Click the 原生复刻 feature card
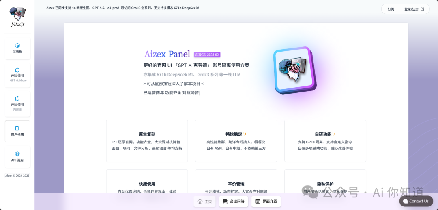The width and height of the screenshot is (438, 210). 147,141
